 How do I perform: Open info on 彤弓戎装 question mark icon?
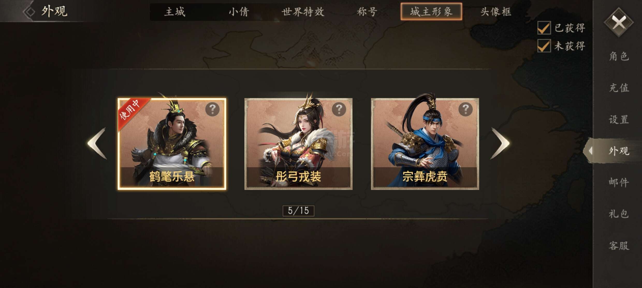pyautogui.click(x=339, y=109)
